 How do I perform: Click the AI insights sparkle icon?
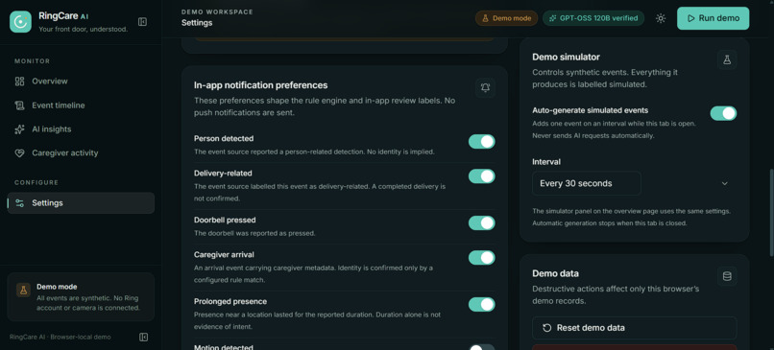click(20, 129)
